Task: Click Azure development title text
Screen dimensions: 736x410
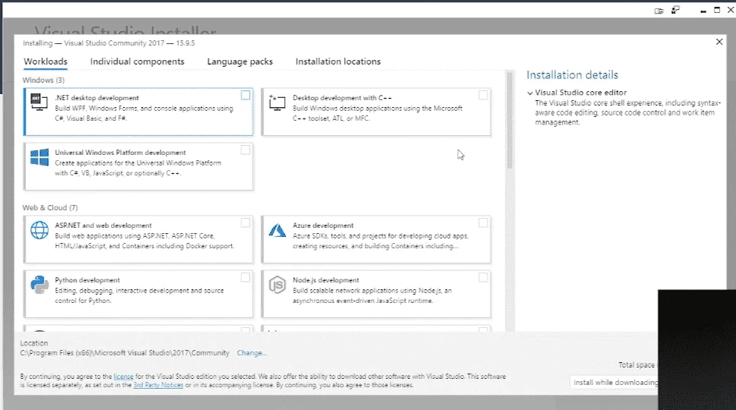Action: tap(323, 225)
